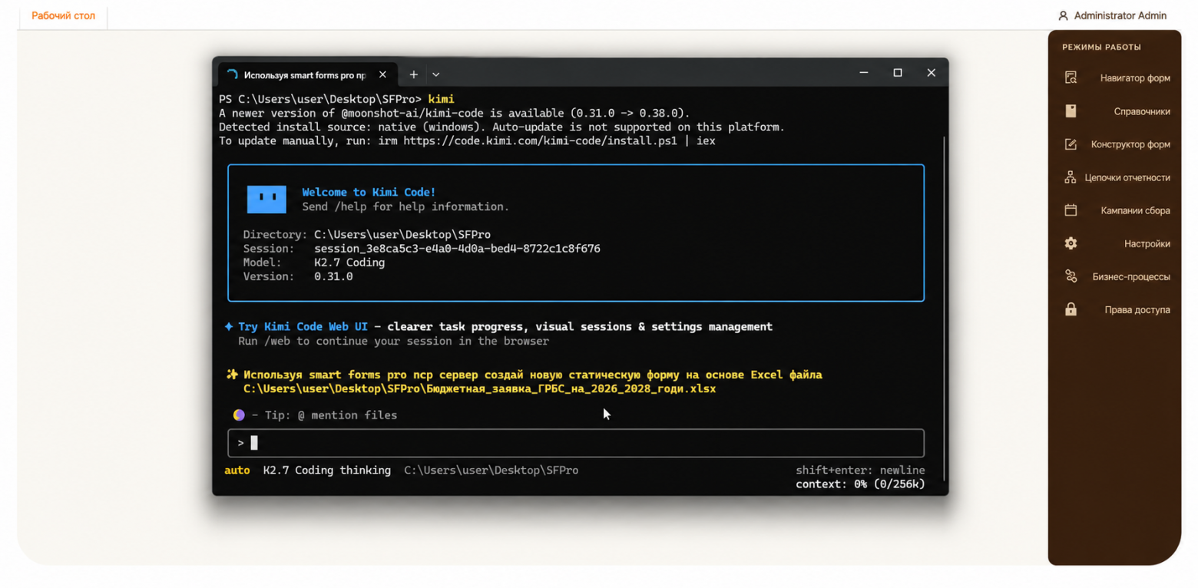The width and height of the screenshot is (1198, 588).
Task: Click the Try Kimi Code Web UI link
Action: coord(303,326)
